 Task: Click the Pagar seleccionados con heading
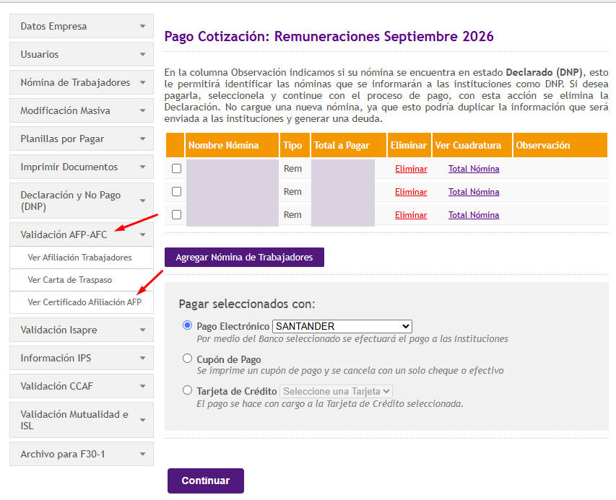pyautogui.click(x=247, y=304)
